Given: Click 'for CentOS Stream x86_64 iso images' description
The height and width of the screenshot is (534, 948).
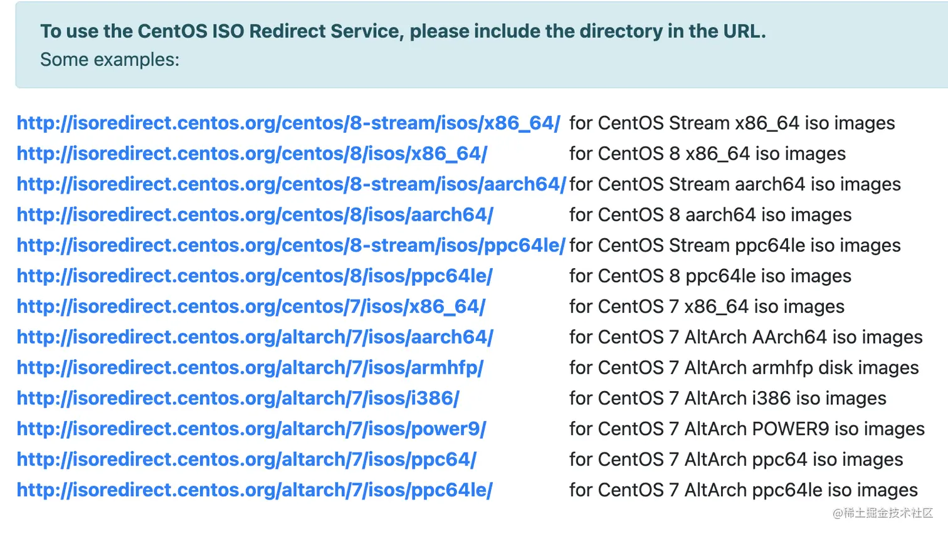Looking at the screenshot, I should 732,123.
